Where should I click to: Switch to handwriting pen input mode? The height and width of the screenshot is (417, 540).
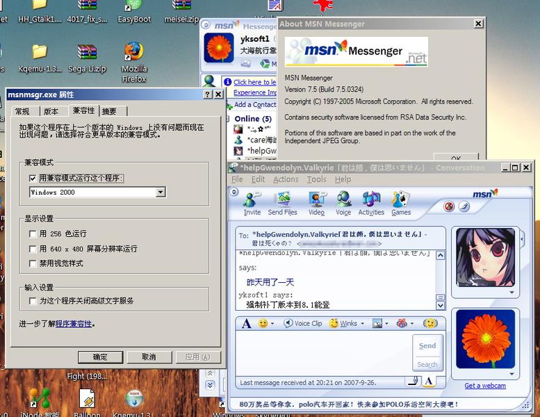click(414, 381)
